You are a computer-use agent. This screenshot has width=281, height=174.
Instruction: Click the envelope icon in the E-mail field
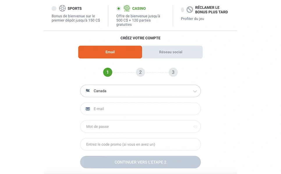pos(88,109)
